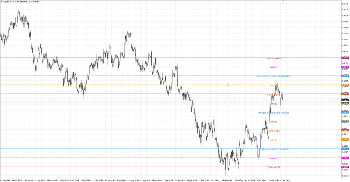Image resolution: width=350 pixels, height=182 pixels.
Task: Click the 0.64697 red-orange price tag
Action: point(345,130)
